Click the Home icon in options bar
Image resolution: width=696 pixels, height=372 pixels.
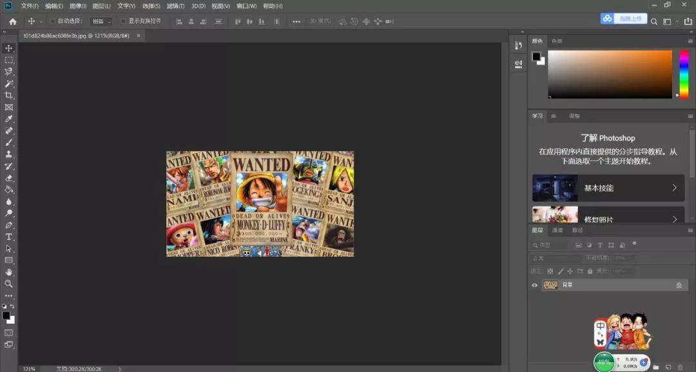coord(13,21)
